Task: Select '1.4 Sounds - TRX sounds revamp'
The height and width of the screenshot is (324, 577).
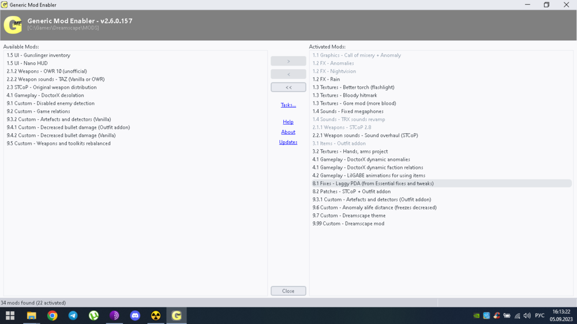Action: pos(349,119)
